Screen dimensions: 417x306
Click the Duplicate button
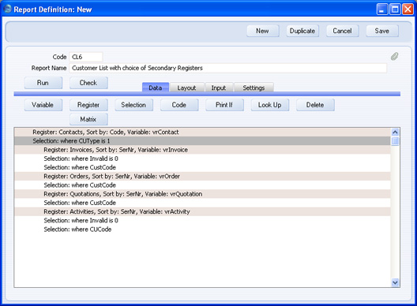pos(302,31)
